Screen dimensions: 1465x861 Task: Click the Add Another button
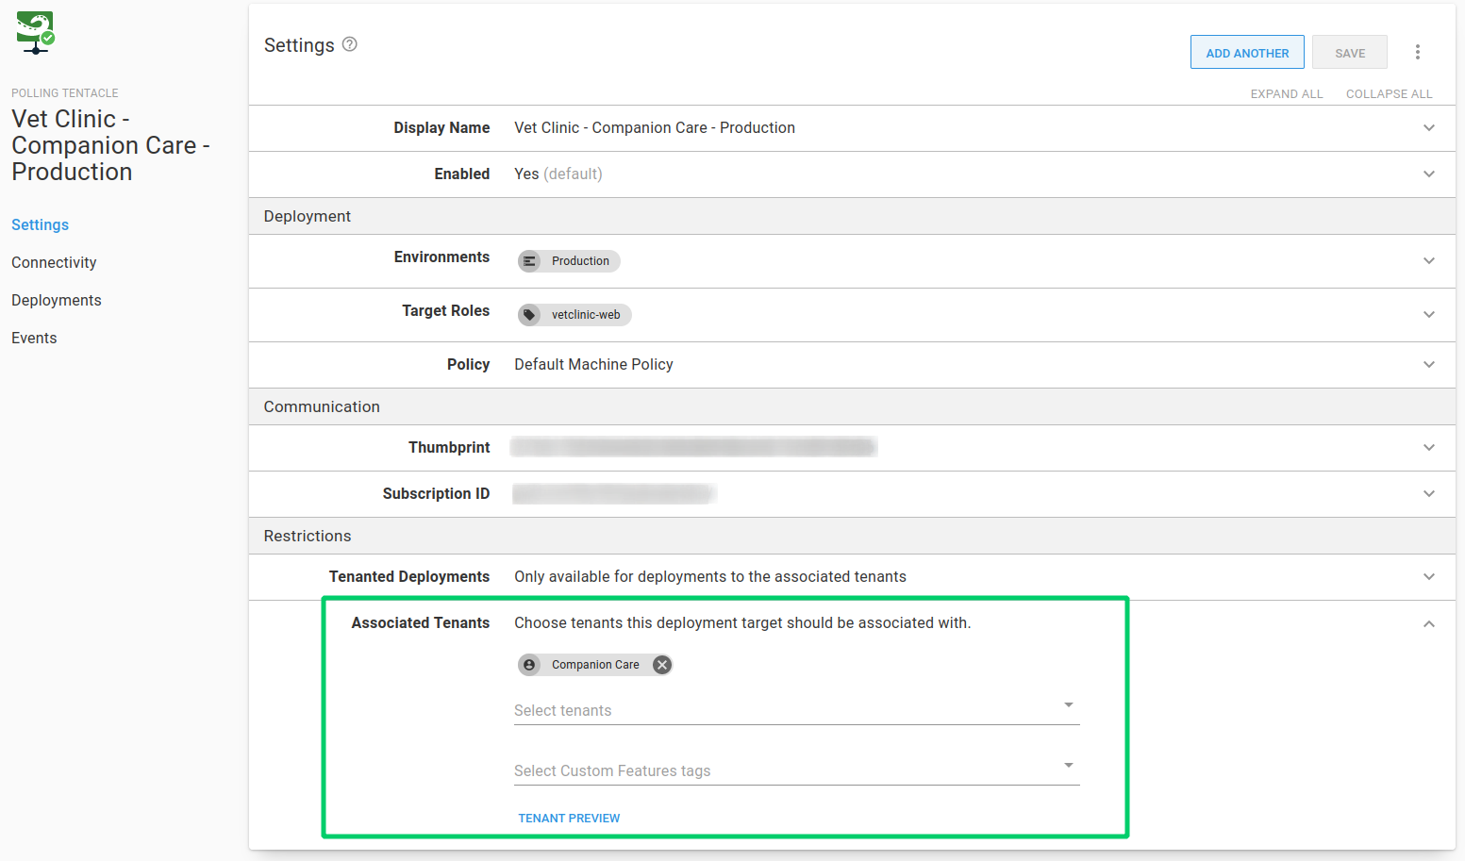click(x=1246, y=53)
